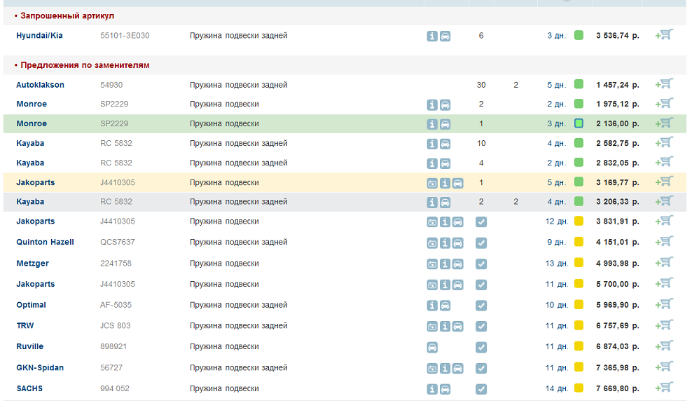Add Autoklakson 54930 to cart
Viewport: 692px width, 408px height.
coord(663,84)
